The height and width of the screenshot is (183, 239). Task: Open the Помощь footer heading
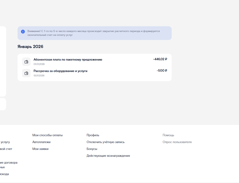point(168,135)
